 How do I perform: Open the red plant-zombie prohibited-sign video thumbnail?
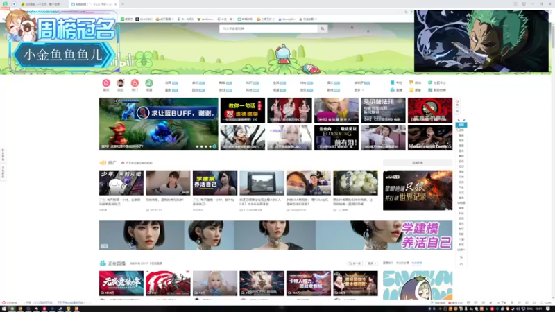coord(429,110)
